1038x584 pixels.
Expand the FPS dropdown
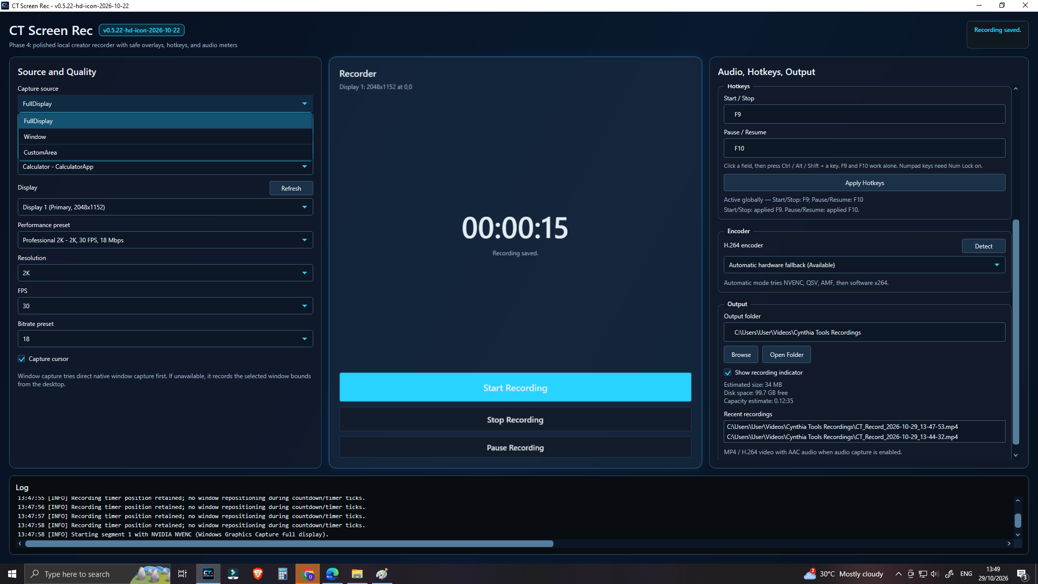[x=165, y=306]
